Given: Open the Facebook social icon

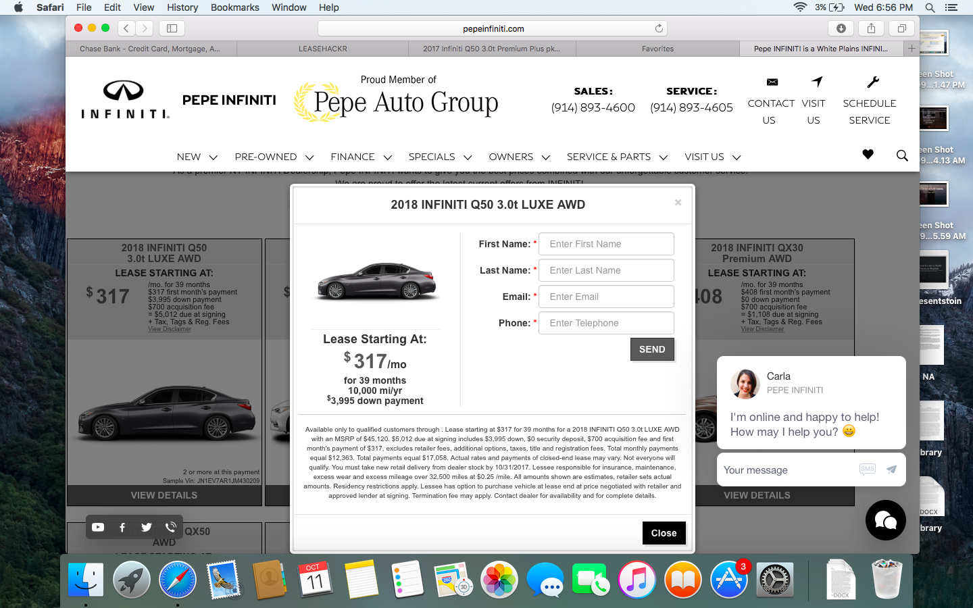Looking at the screenshot, I should 122,527.
